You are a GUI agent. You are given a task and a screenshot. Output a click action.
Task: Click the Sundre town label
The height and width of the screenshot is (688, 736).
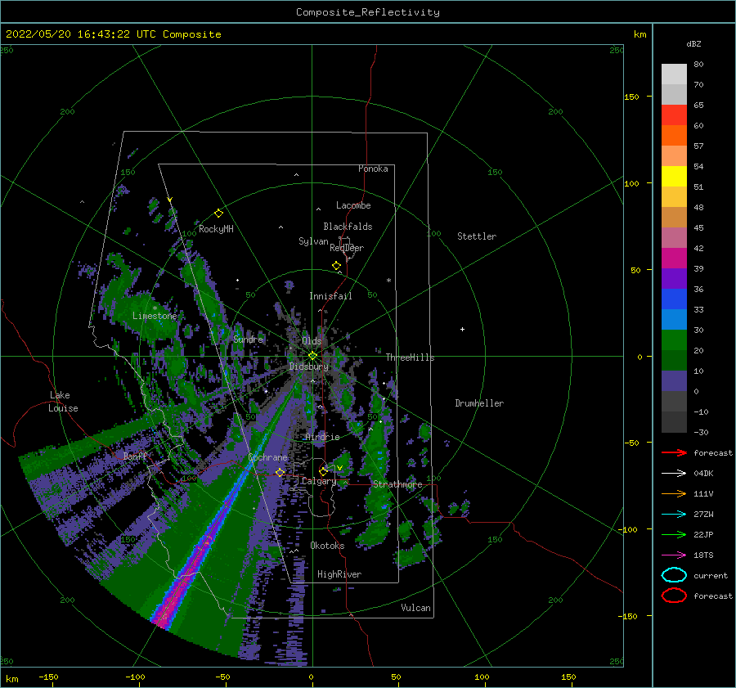(248, 339)
